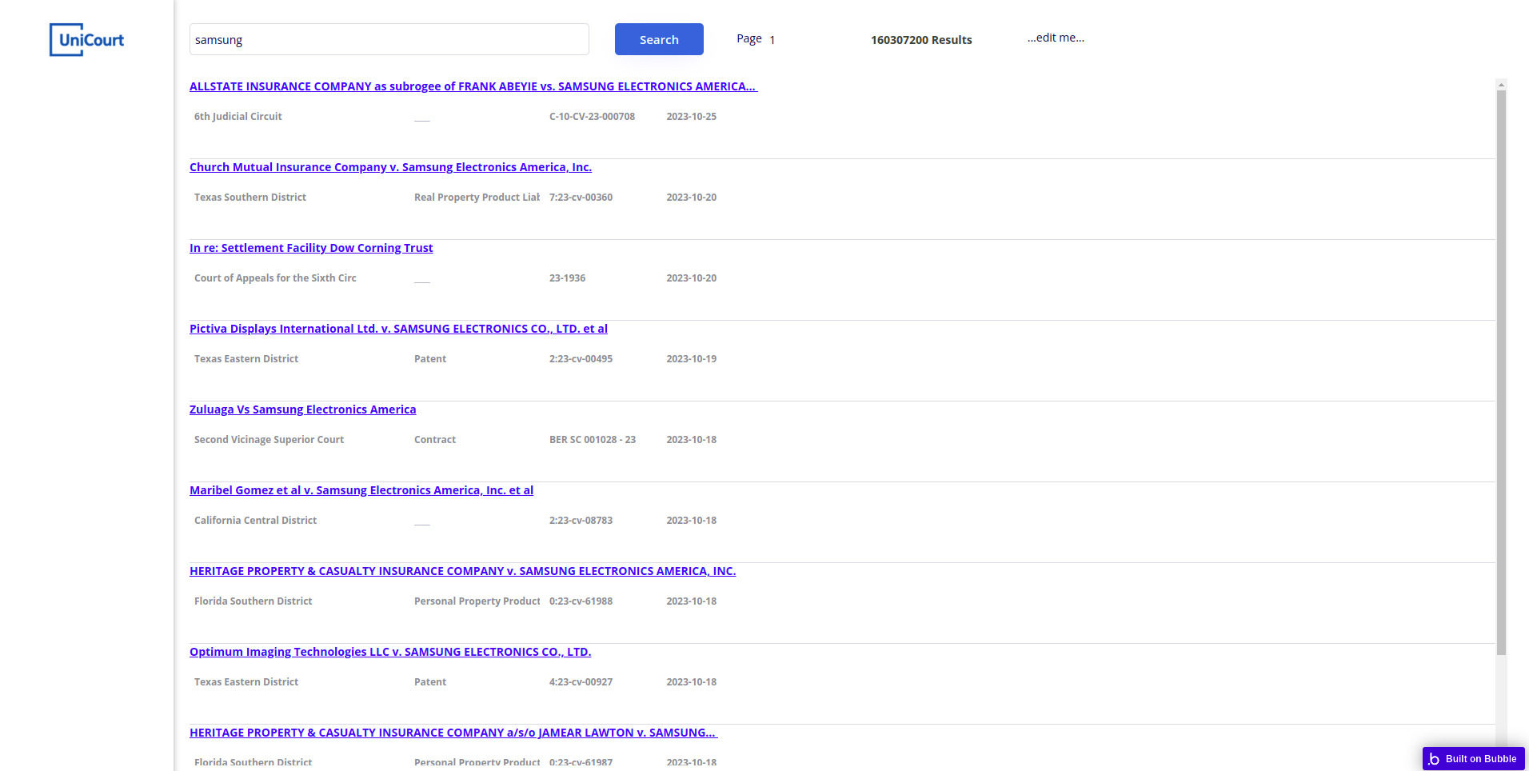Click the California Central District court text
1529x771 pixels.
(x=255, y=521)
